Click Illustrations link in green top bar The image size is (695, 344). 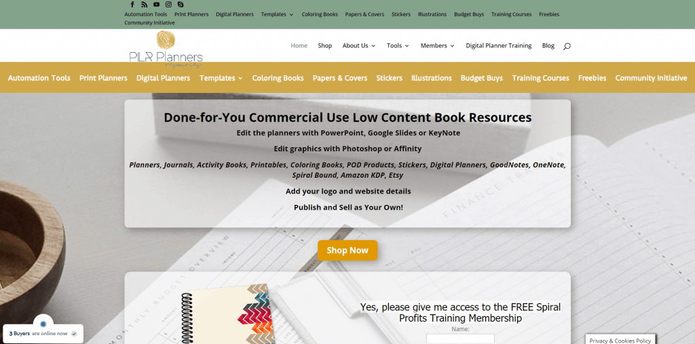432,14
